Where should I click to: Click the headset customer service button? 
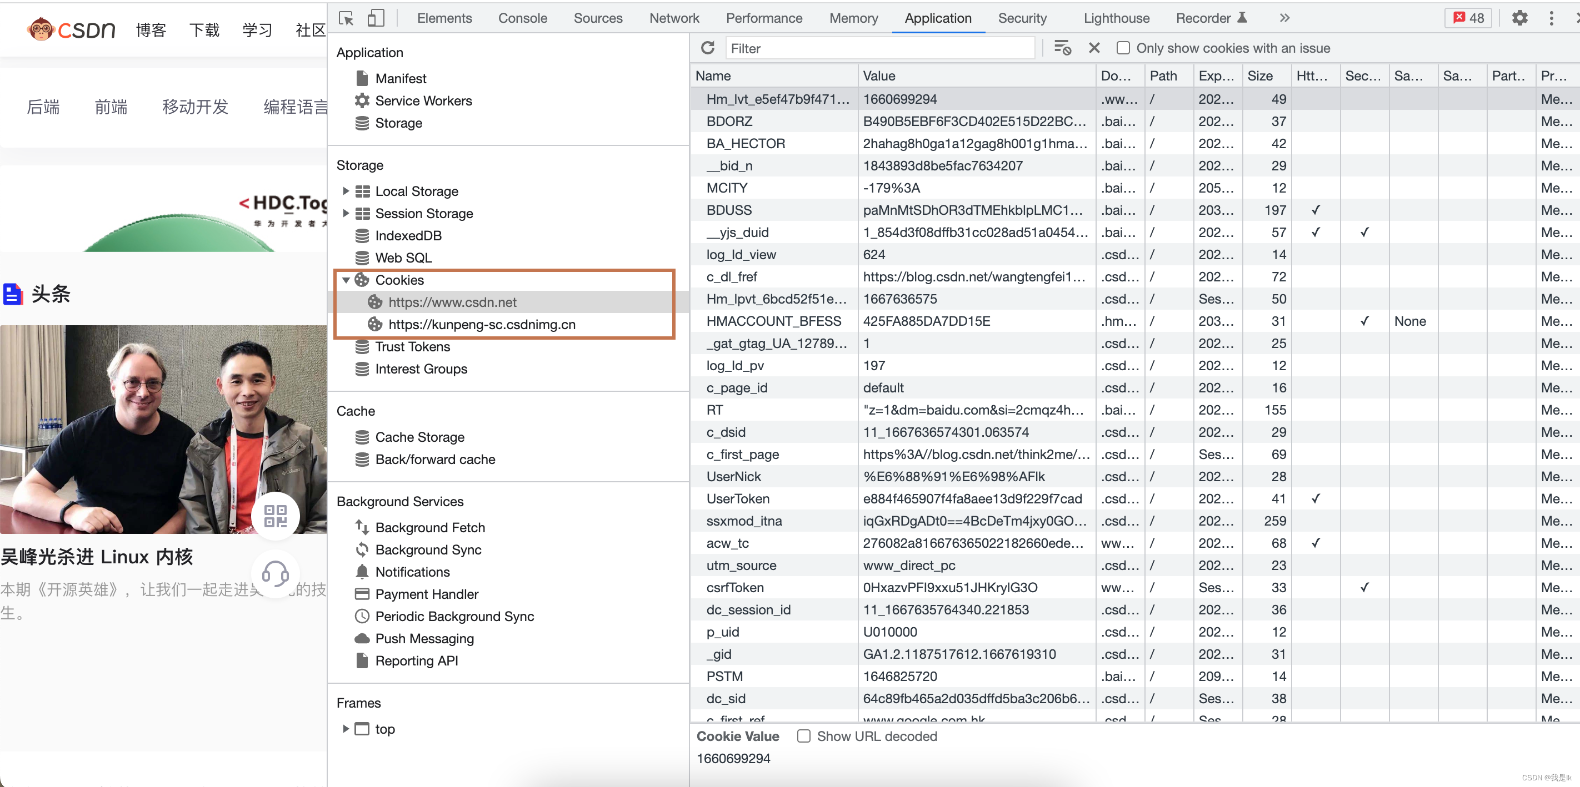point(276,574)
